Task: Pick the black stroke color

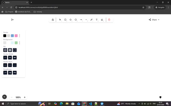Action: (5, 36)
